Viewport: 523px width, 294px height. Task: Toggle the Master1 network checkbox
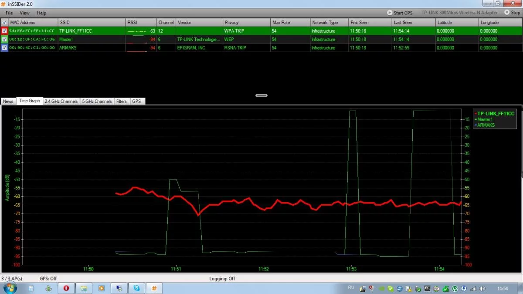4,39
